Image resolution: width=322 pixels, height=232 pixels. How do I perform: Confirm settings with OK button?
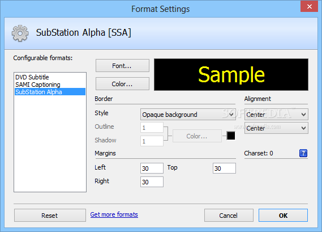click(283, 216)
